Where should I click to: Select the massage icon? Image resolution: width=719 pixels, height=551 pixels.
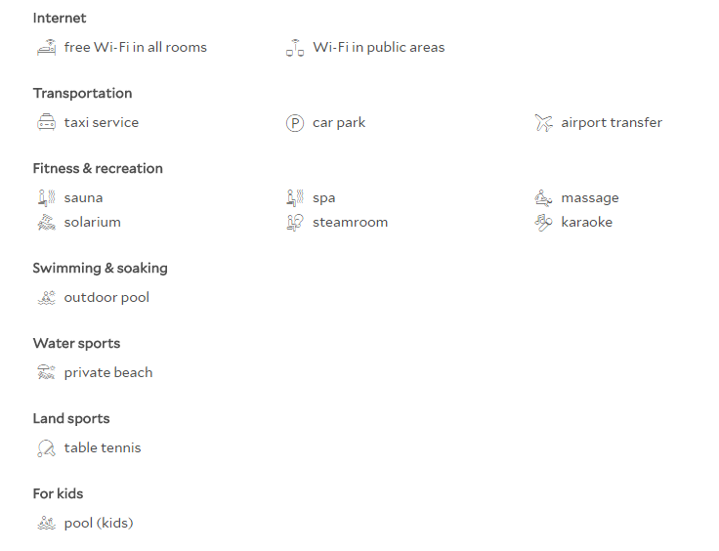543,197
